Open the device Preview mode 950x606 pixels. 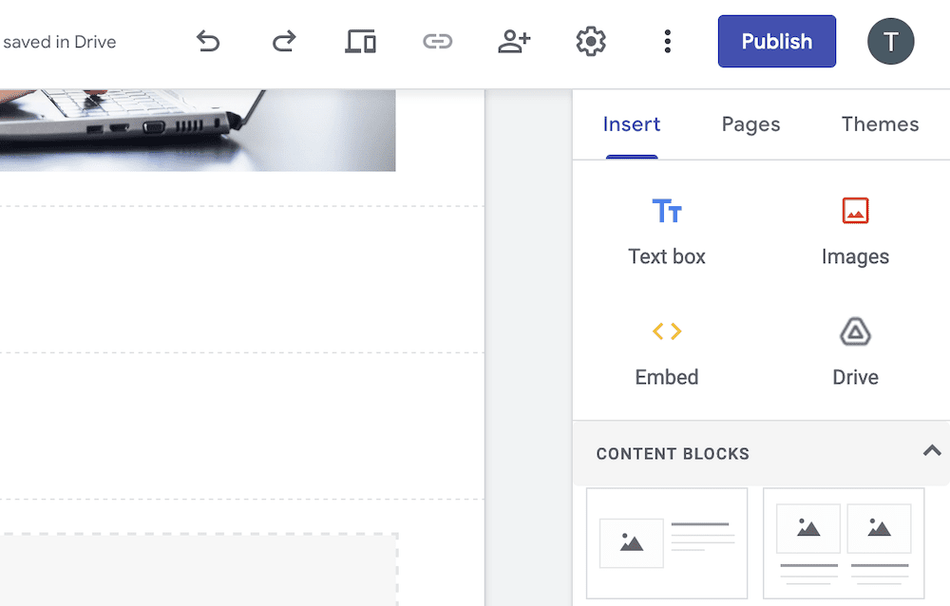click(360, 41)
